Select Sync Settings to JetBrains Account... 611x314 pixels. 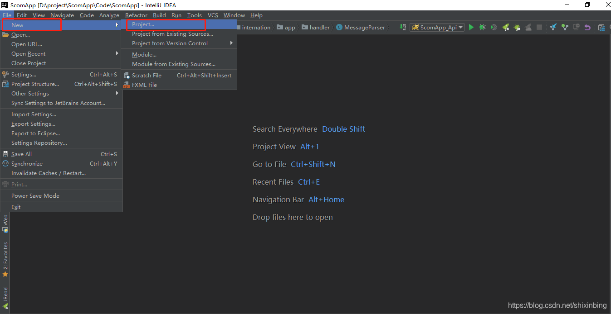pos(61,103)
